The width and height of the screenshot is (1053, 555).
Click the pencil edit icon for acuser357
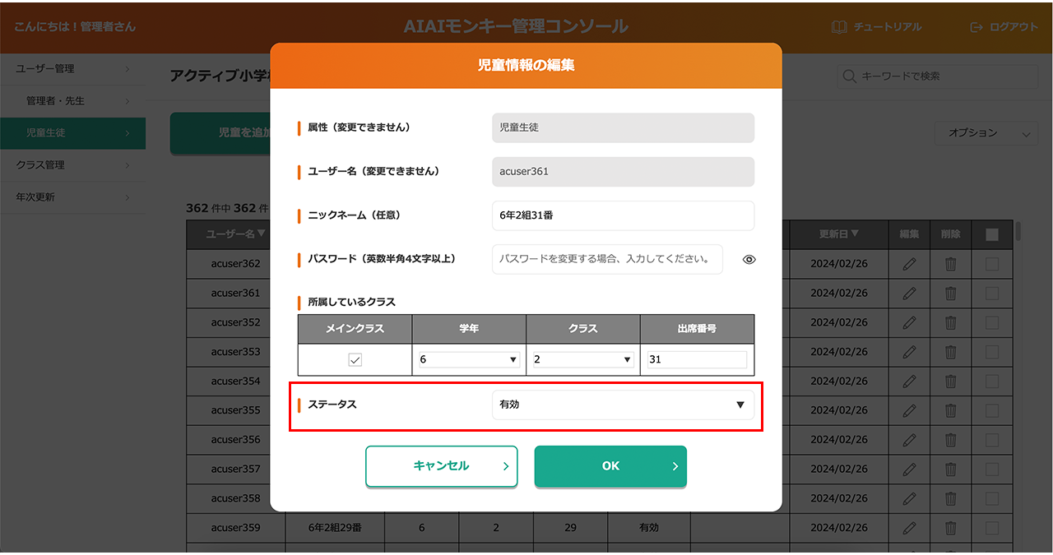(909, 469)
